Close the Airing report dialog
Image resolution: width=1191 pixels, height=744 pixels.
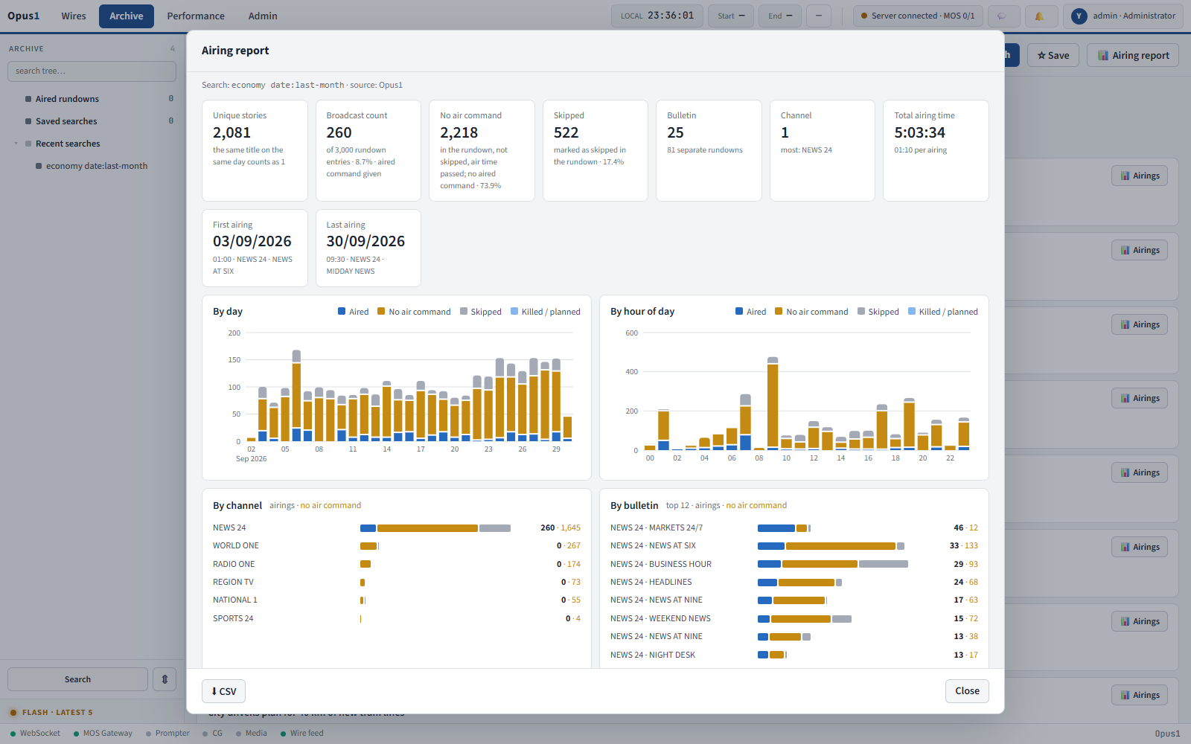point(968,691)
